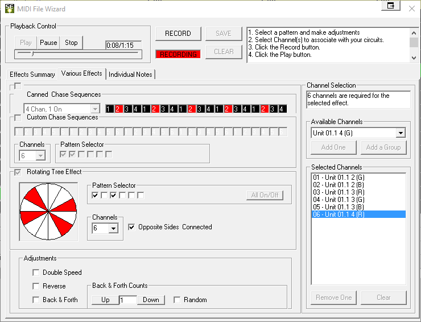Click the Down count button
The width and height of the screenshot is (421, 322).
(151, 300)
